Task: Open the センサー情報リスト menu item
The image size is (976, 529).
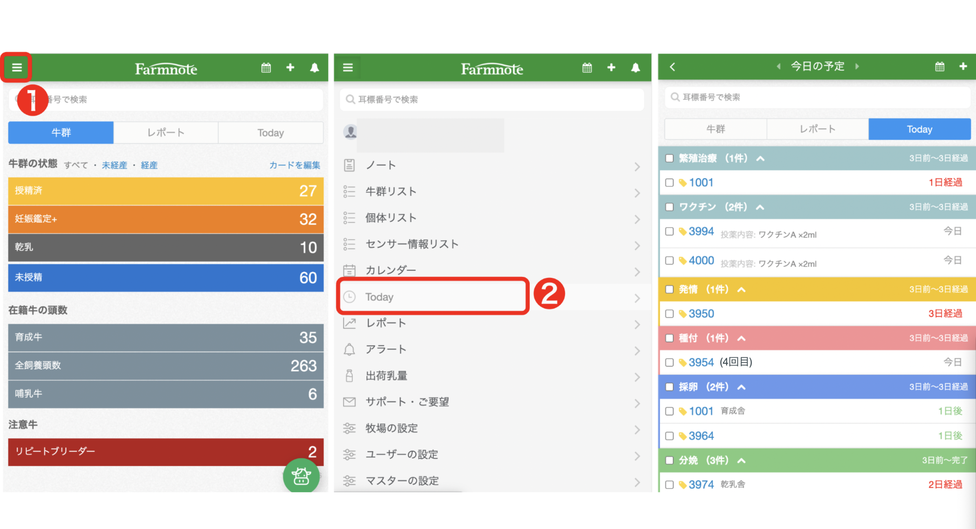Action: point(492,244)
